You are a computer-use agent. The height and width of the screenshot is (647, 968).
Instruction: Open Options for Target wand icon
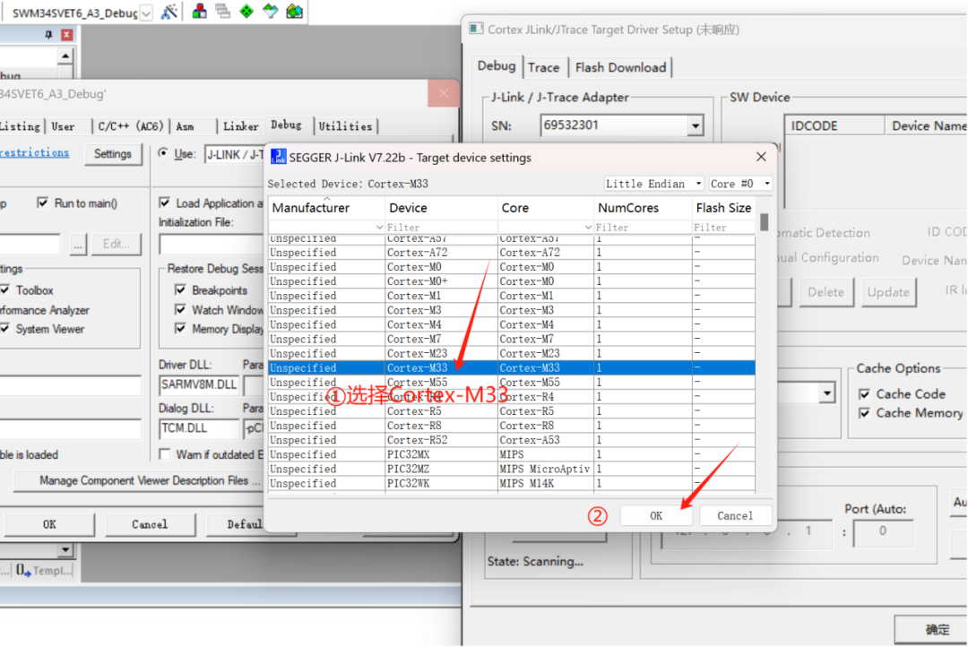(x=169, y=11)
